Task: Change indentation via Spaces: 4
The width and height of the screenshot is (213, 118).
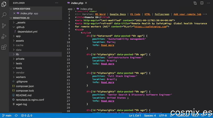Action: pos(150,116)
